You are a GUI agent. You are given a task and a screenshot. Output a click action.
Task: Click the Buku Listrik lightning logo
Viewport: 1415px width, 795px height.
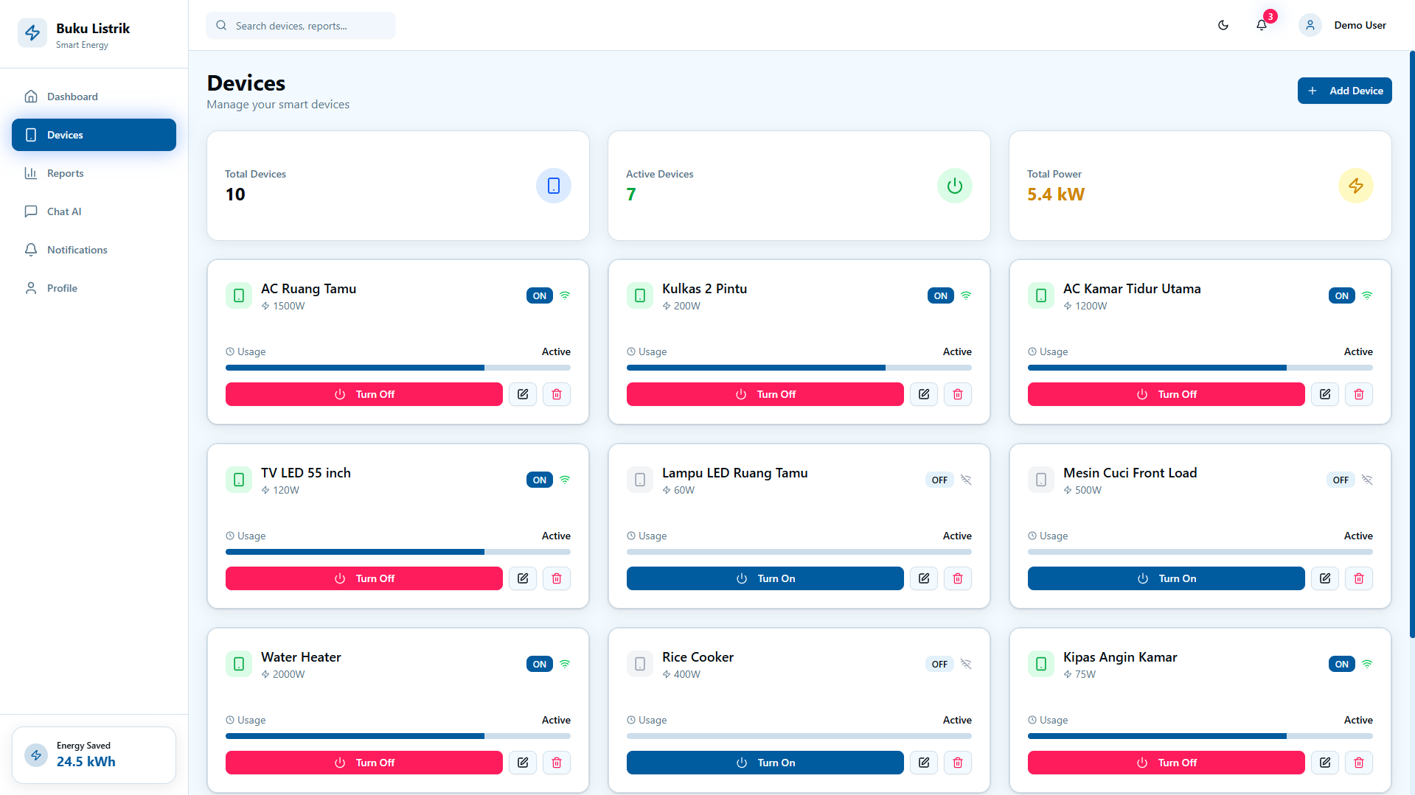pos(32,33)
